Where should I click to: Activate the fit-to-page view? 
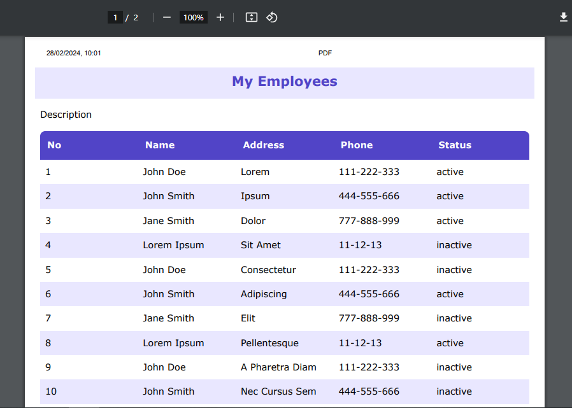point(251,17)
